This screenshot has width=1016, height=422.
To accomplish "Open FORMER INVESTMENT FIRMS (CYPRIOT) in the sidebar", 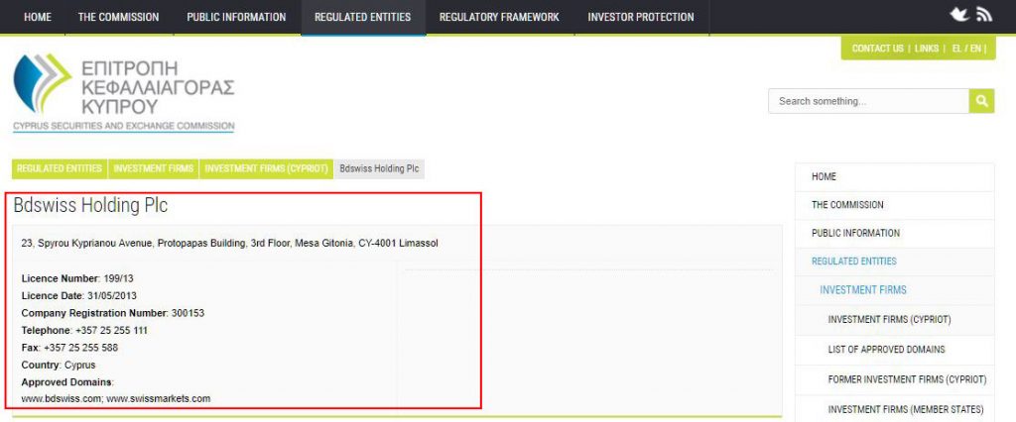I will tap(907, 379).
